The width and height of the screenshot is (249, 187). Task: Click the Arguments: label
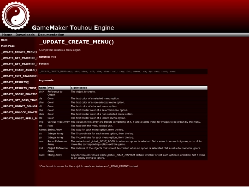tap(47, 80)
